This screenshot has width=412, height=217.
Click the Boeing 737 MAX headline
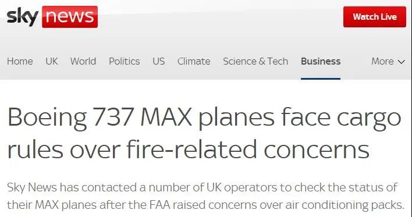click(x=204, y=133)
